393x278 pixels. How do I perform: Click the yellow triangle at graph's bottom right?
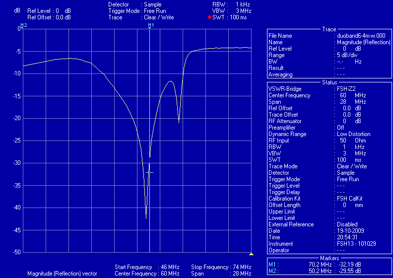(x=251, y=254)
